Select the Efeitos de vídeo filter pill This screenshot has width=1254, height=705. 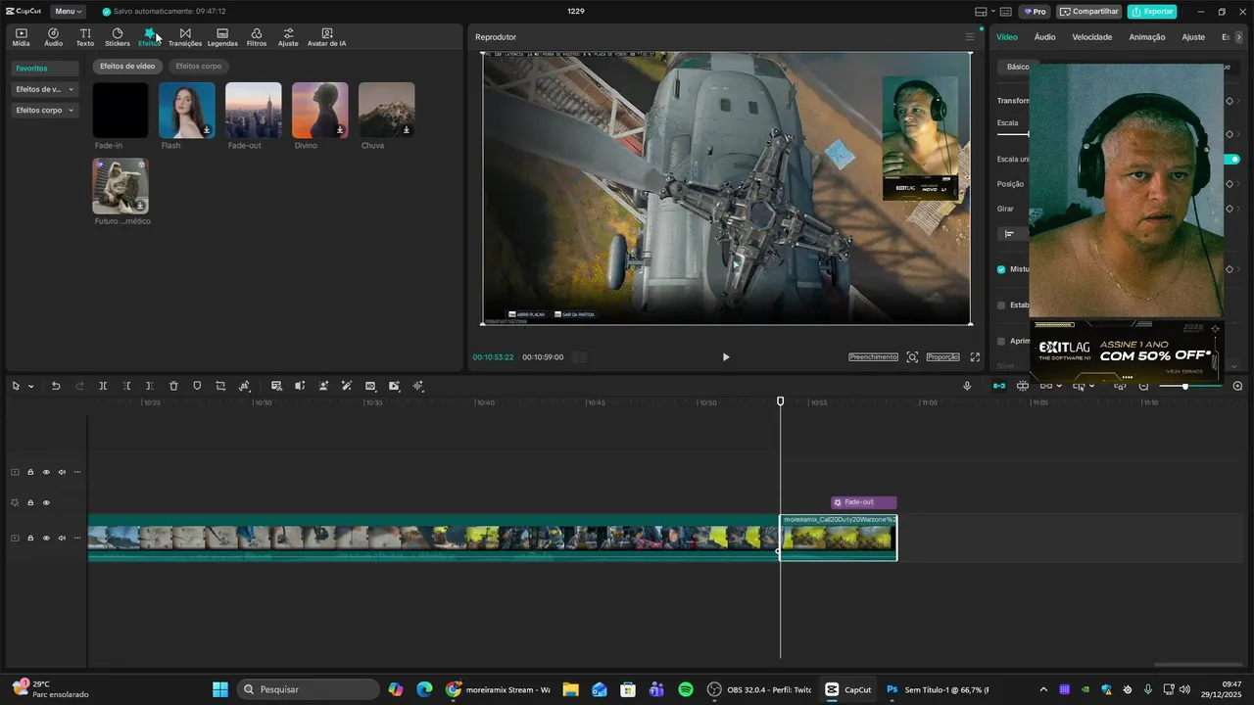[x=127, y=67]
